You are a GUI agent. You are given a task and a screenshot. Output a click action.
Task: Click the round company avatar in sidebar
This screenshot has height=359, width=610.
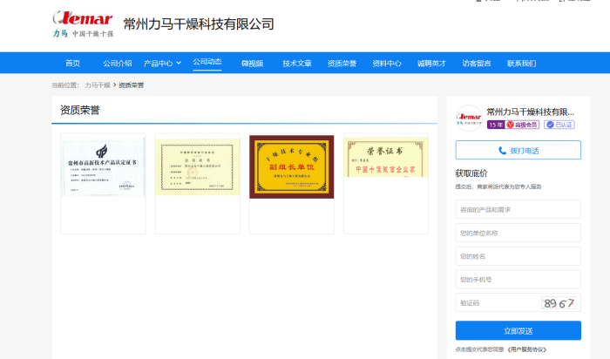(469, 119)
